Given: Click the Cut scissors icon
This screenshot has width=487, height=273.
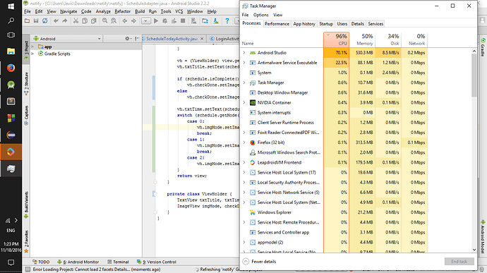Looking at the screenshot, I should point(76,20).
